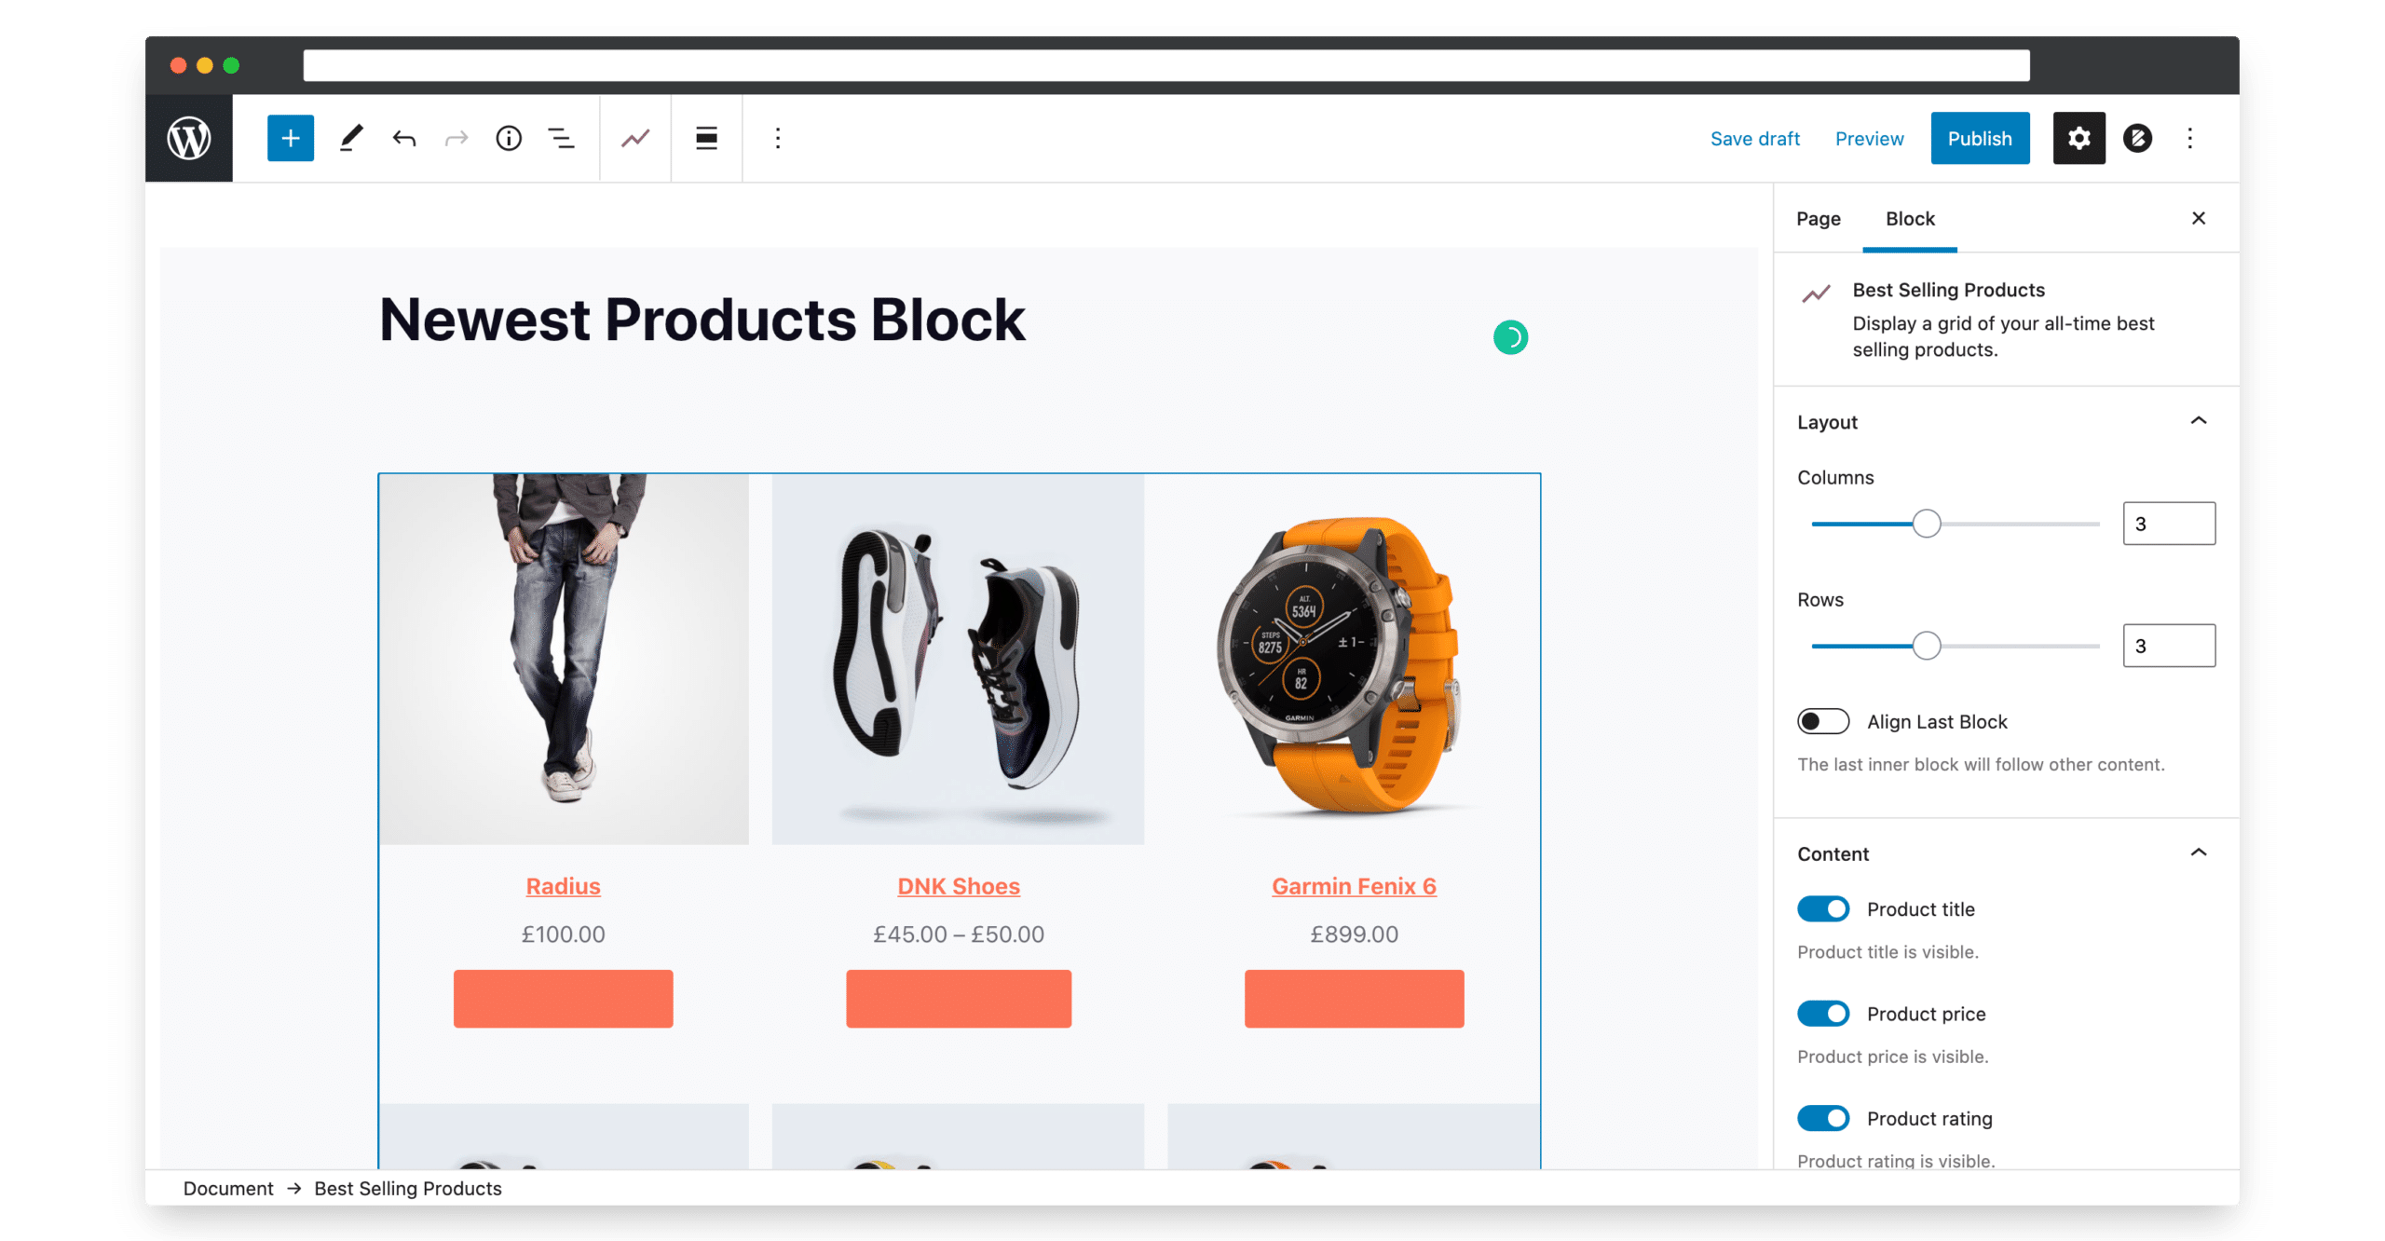Click the Columns slider track

[x=1954, y=523]
